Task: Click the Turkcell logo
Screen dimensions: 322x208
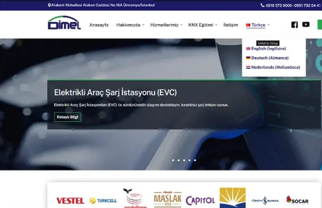Action: (103, 200)
